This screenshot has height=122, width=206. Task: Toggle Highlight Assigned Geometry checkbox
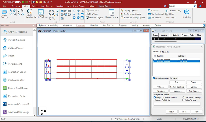click(154, 78)
